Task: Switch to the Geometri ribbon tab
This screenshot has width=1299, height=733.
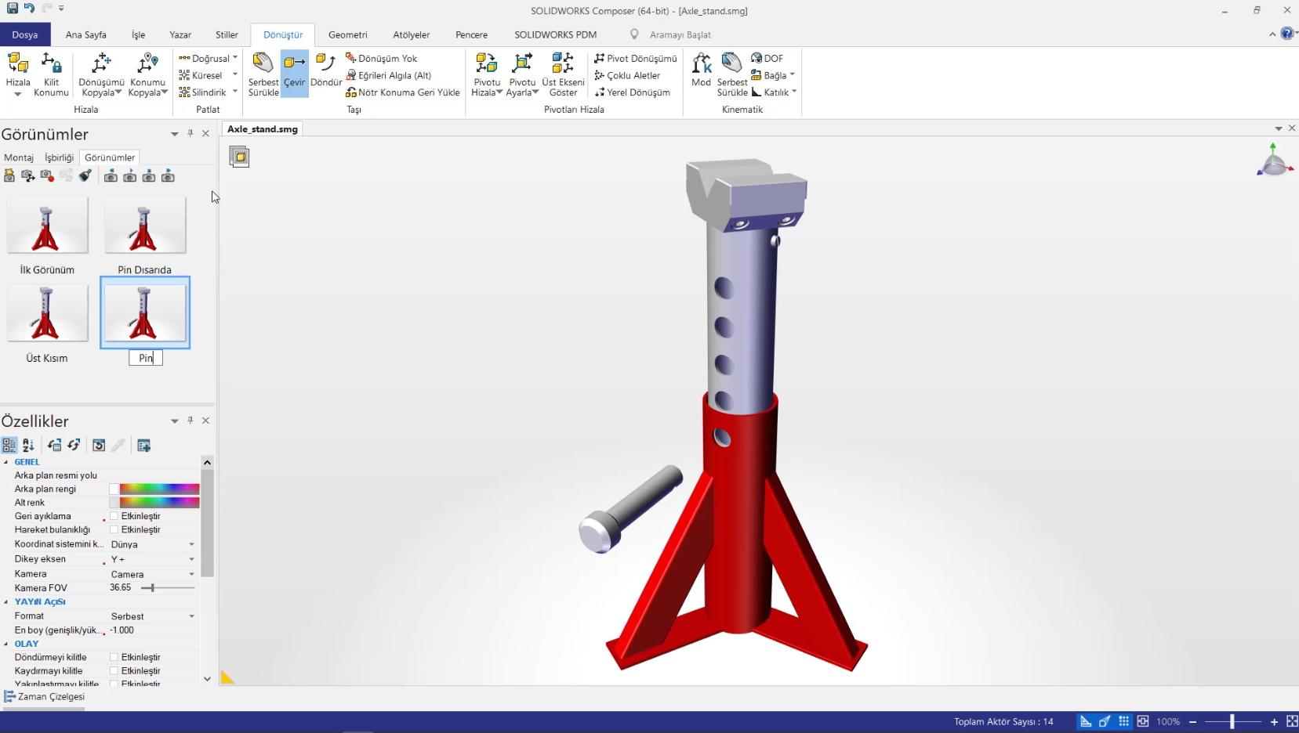Action: tap(347, 35)
